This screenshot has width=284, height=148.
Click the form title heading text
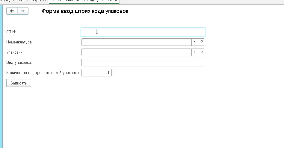click(x=85, y=11)
